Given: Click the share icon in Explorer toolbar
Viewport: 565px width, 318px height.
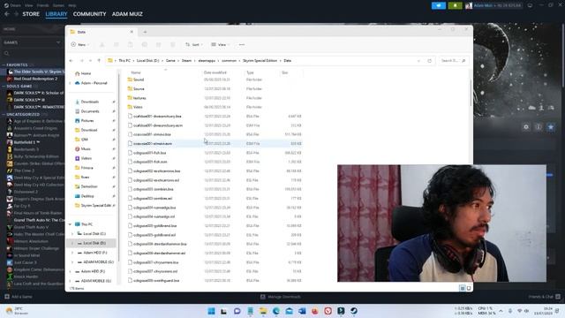Looking at the screenshot, I should coord(159,44).
